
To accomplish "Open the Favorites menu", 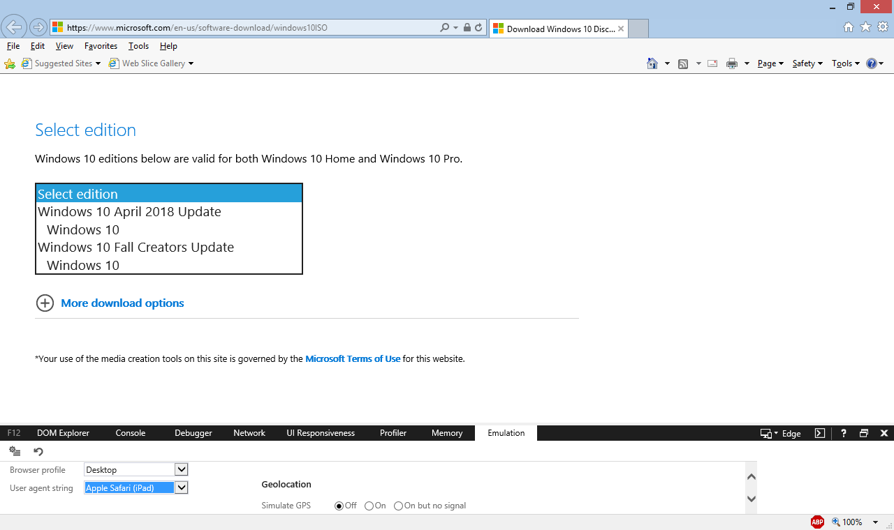I will (x=101, y=46).
